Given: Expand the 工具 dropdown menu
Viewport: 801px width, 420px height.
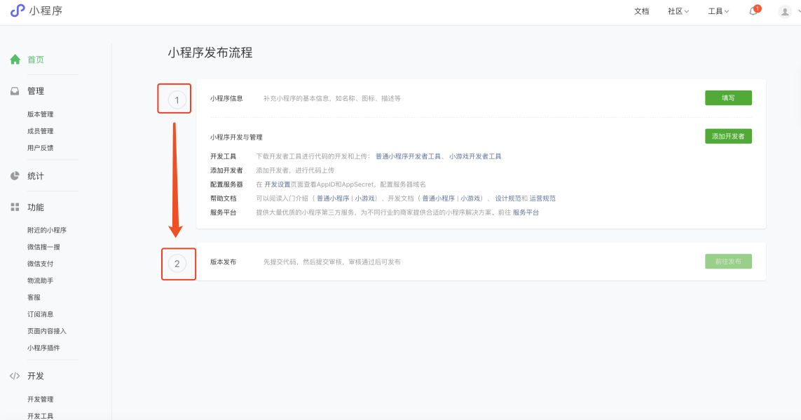Looking at the screenshot, I should [x=718, y=11].
